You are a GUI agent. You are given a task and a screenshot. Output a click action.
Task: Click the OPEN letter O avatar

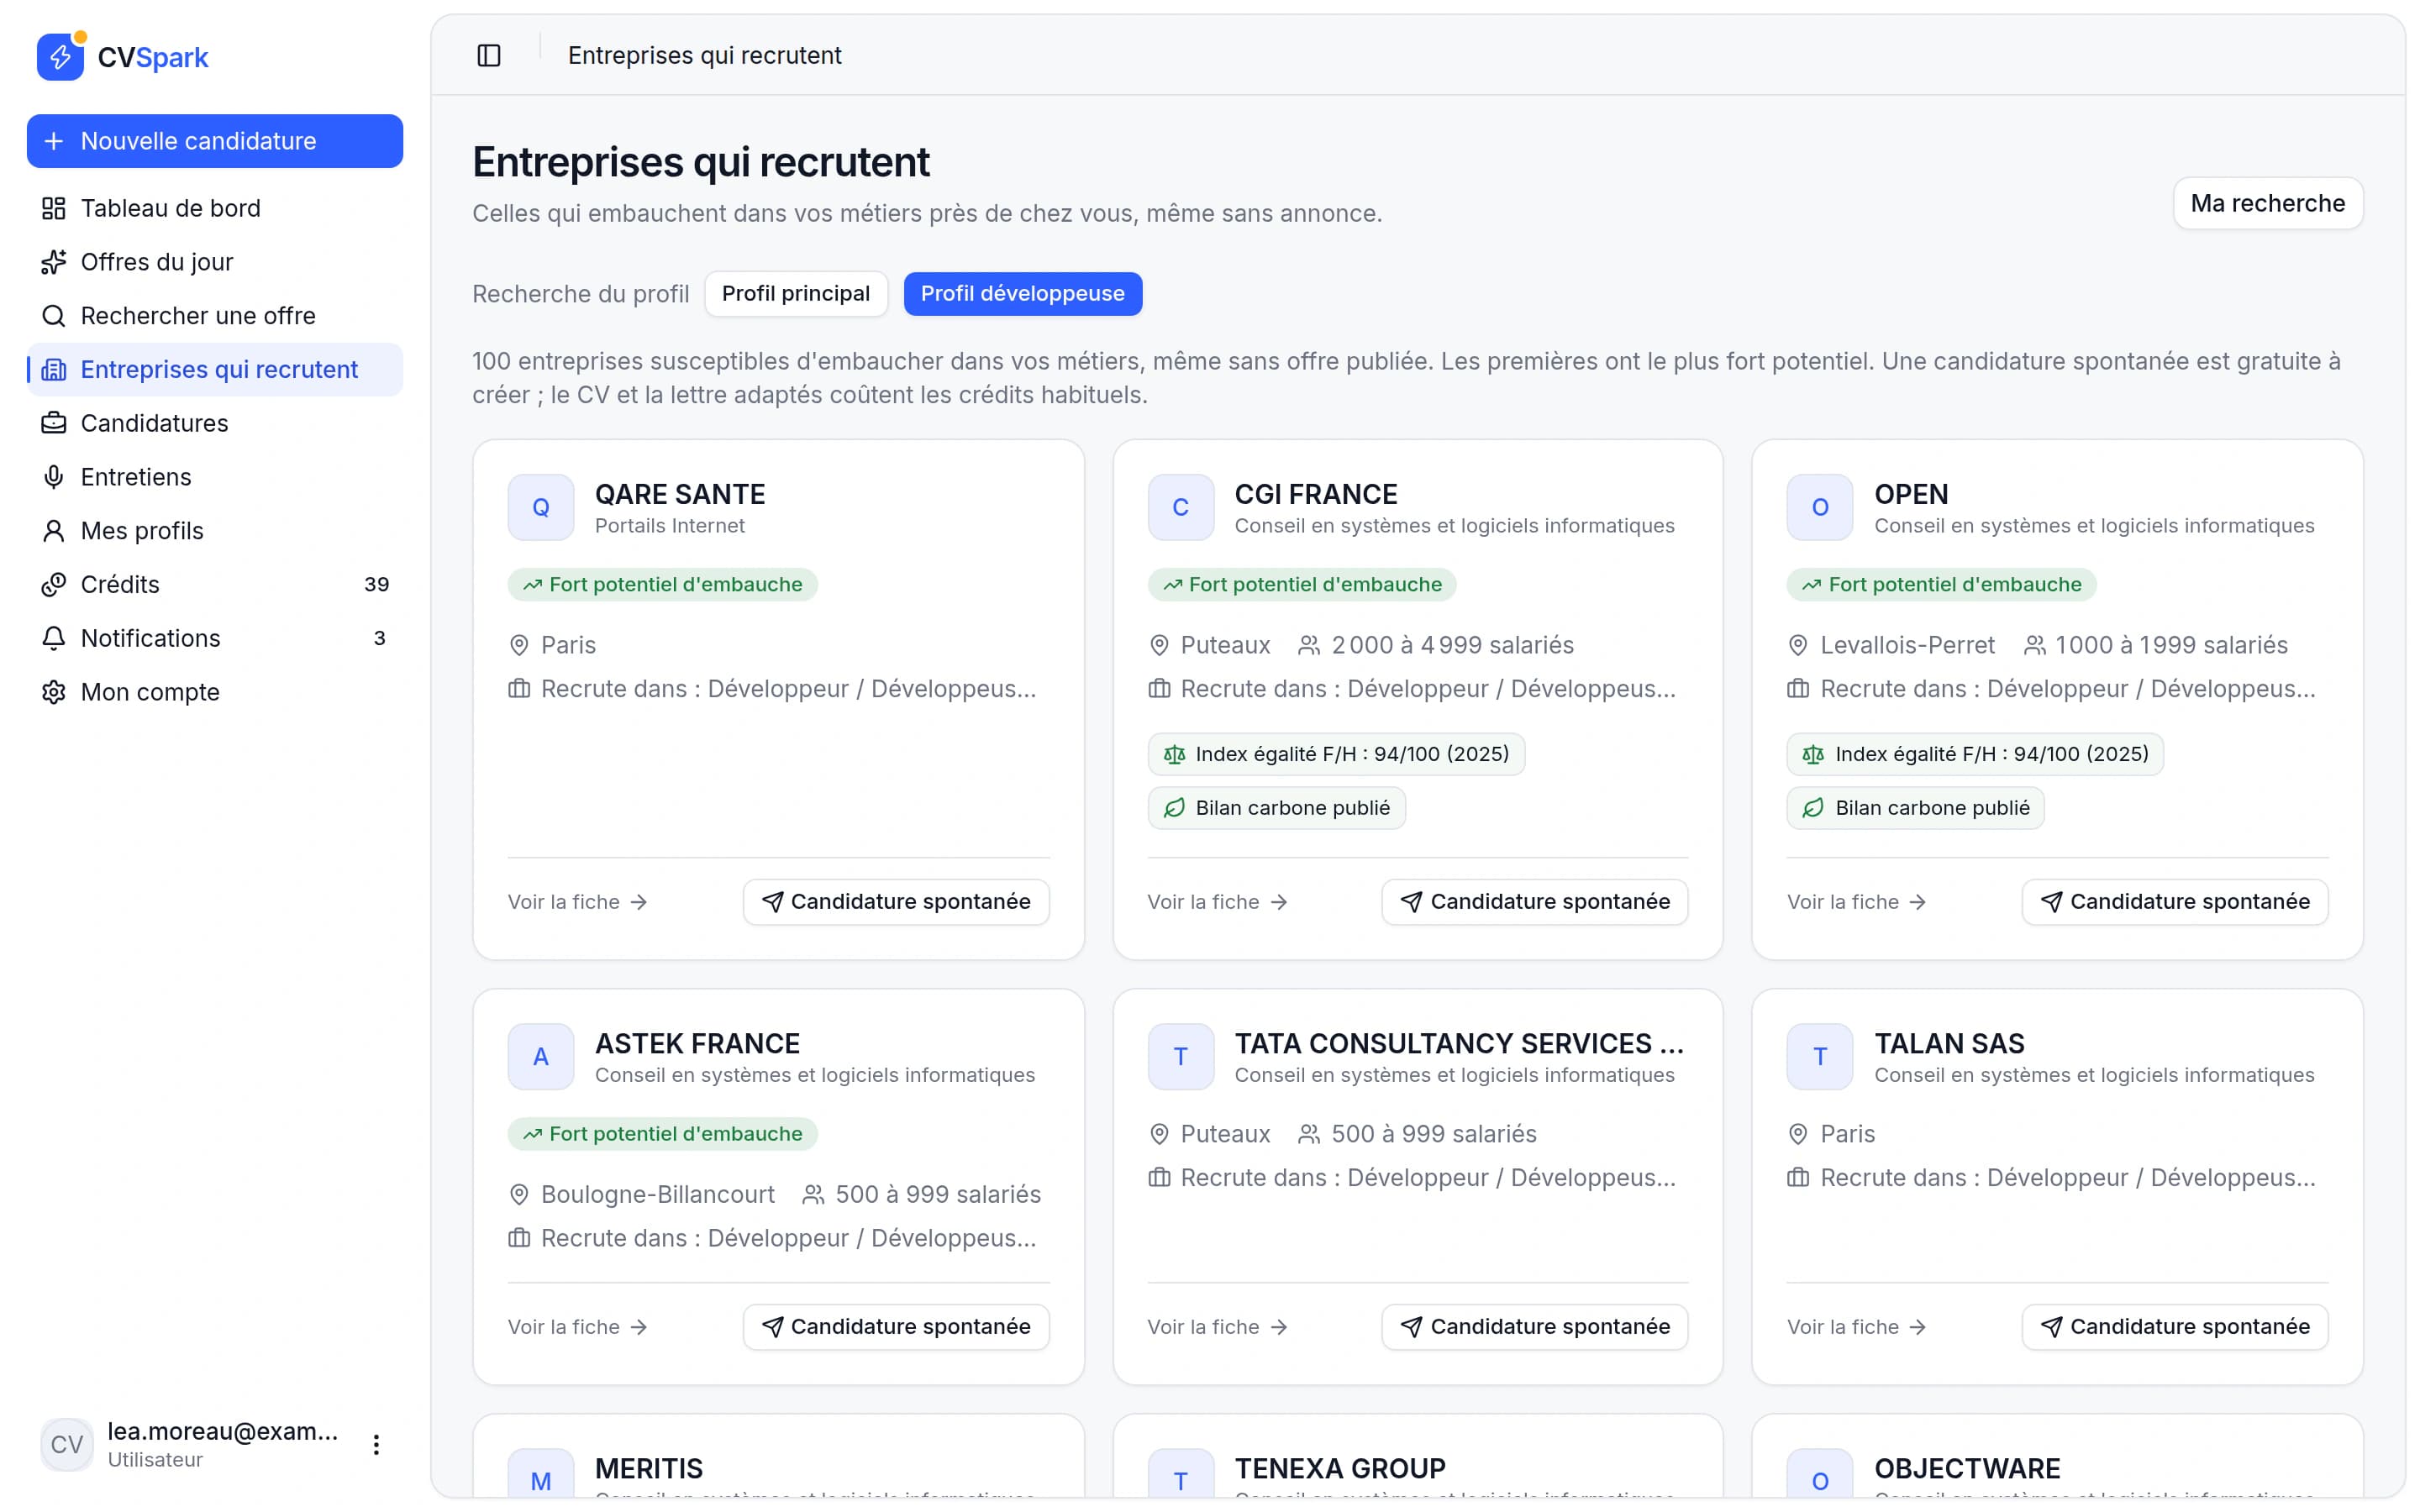1820,507
